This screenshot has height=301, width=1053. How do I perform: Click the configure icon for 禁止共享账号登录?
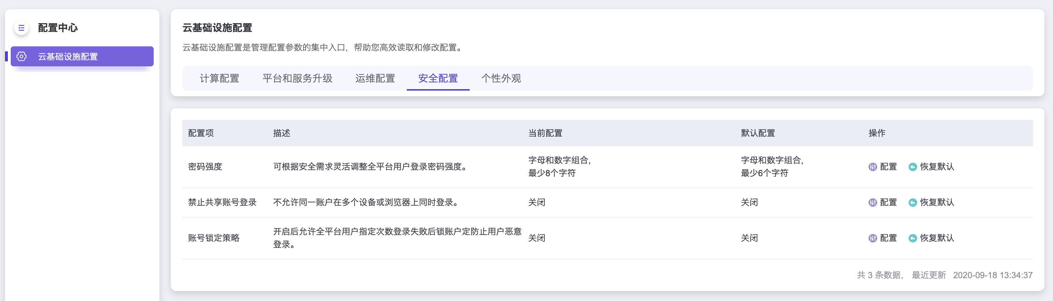tap(872, 203)
